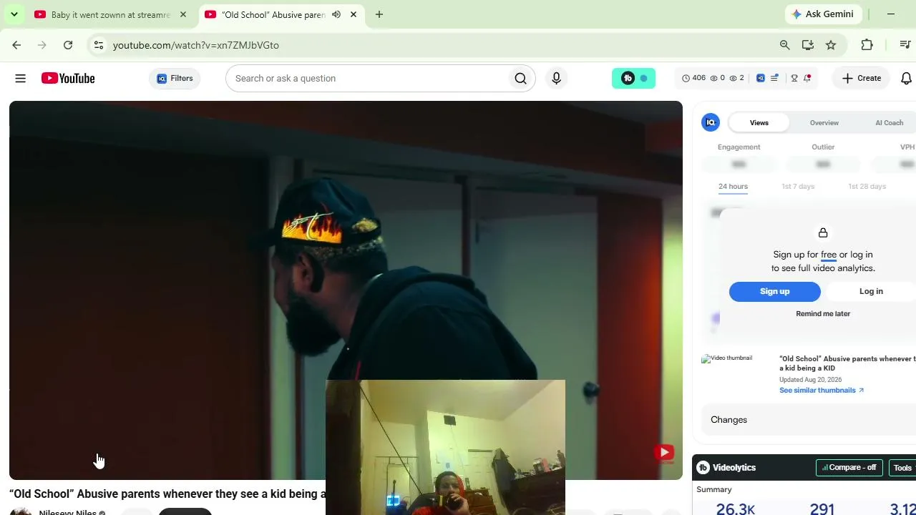View site information icon in address bar

(98, 45)
